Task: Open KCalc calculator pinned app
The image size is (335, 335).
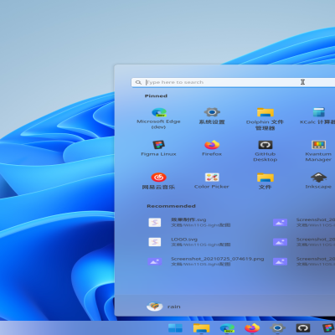Action: 318,116
